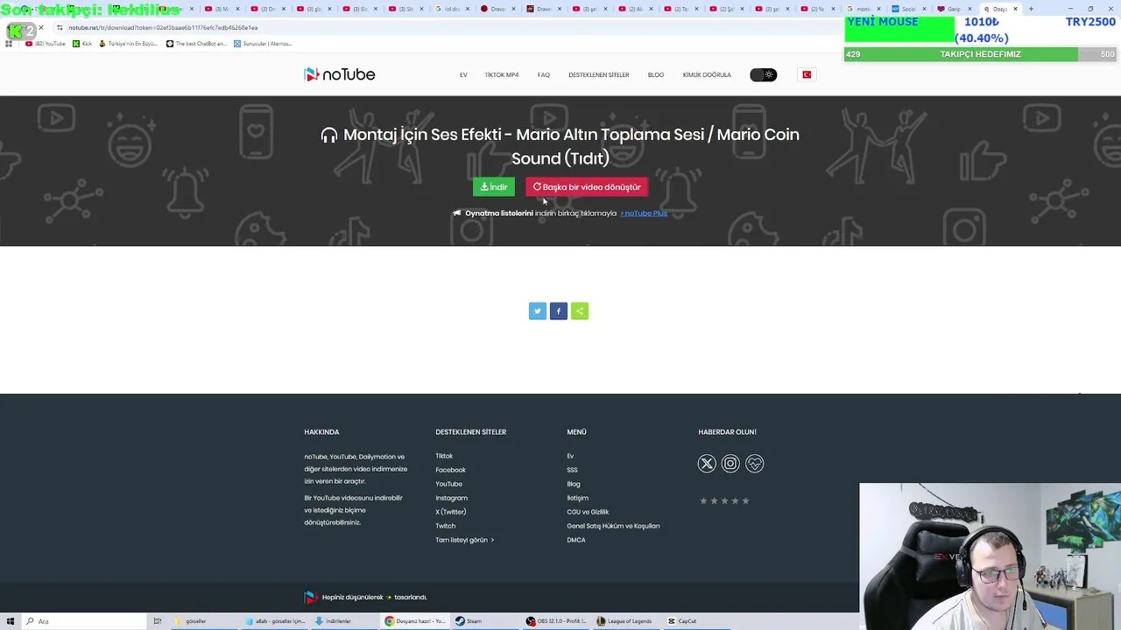Open İletişim footer link
1121x630 pixels.
tap(577, 498)
